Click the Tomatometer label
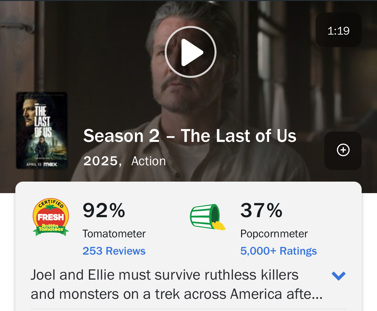Image resolution: width=377 pixels, height=311 pixels. 114,234
